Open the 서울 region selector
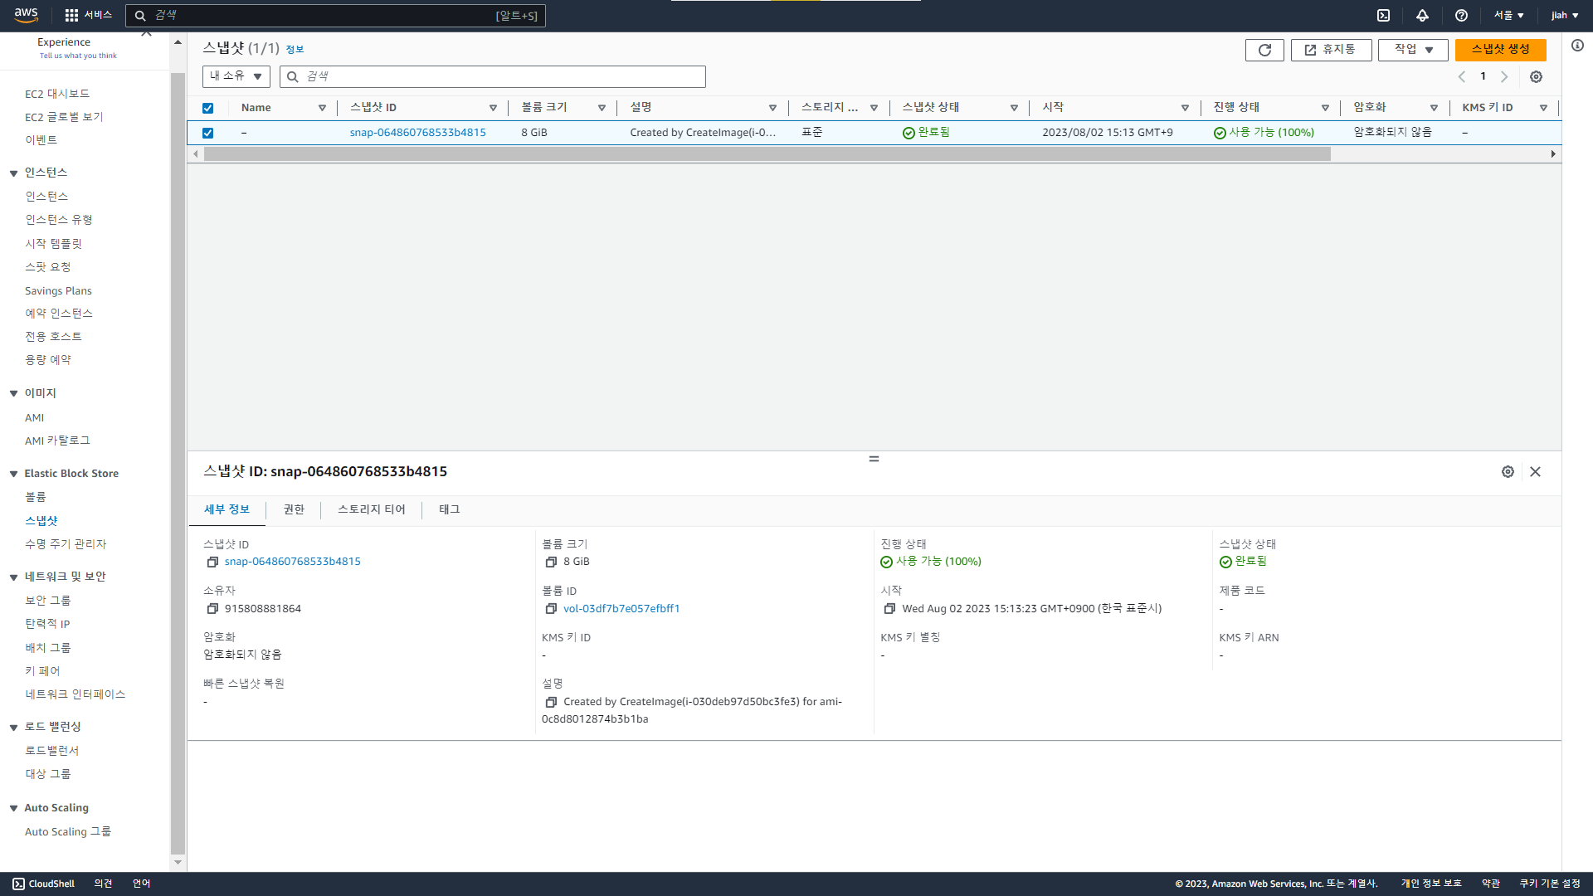Screen dimensions: 1593x896 1508,15
